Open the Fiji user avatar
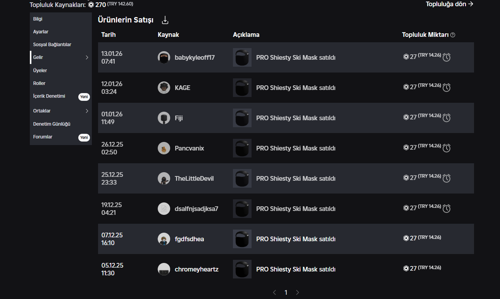 click(x=164, y=118)
